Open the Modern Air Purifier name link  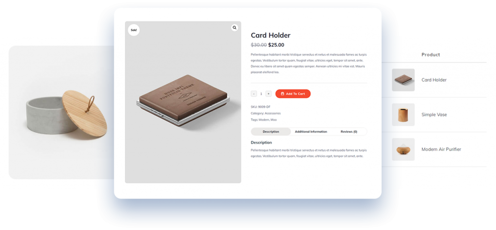441,149
